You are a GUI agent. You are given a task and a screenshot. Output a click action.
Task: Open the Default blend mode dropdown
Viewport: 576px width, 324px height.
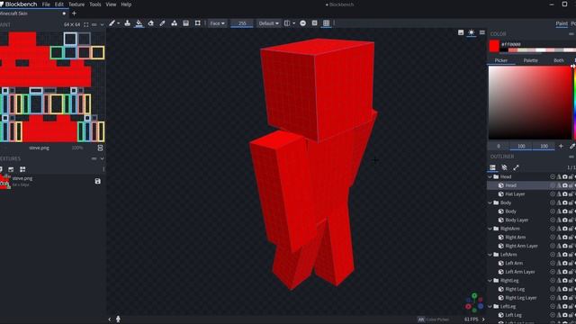[268, 23]
